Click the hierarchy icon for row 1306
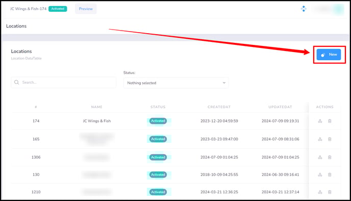The height and width of the screenshot is (201, 351). click(320, 157)
